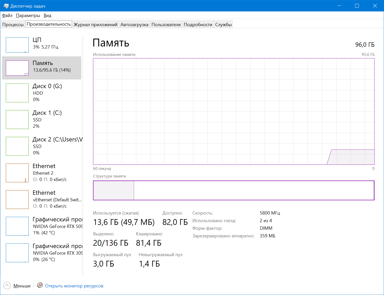Select the vEthernet Default Switch graph
This screenshot has width=384, height=295.
[17, 200]
